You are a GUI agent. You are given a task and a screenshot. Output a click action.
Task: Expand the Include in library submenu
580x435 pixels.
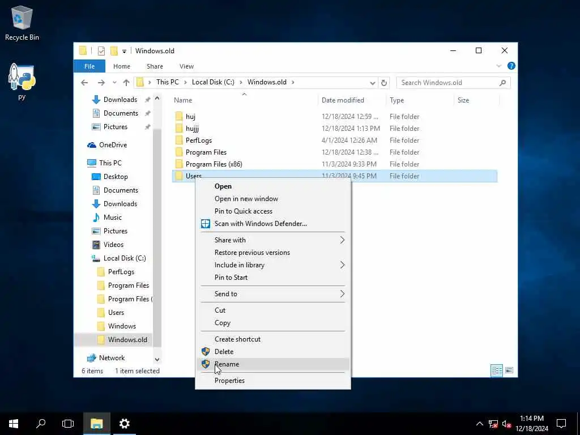pos(273,265)
